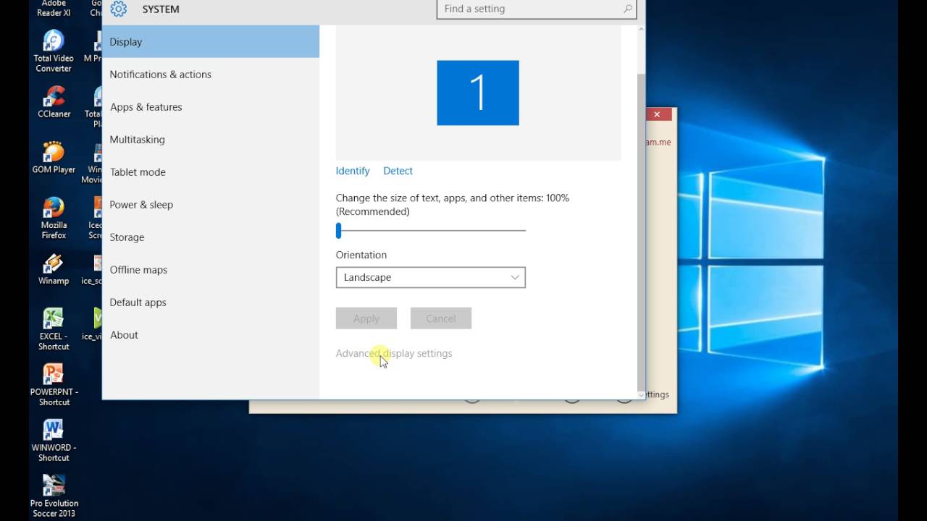Open Adobe Reader XI desktop icon
The width and height of the screenshot is (927, 521).
54,9
